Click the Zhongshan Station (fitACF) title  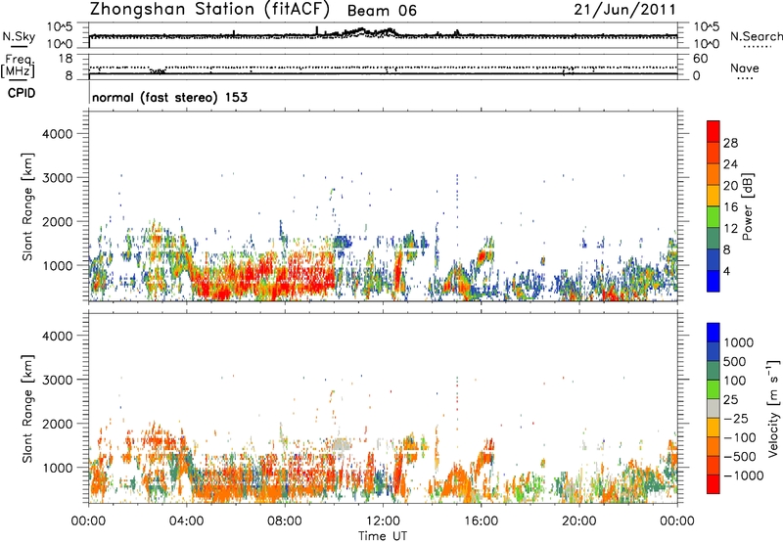coord(209,10)
